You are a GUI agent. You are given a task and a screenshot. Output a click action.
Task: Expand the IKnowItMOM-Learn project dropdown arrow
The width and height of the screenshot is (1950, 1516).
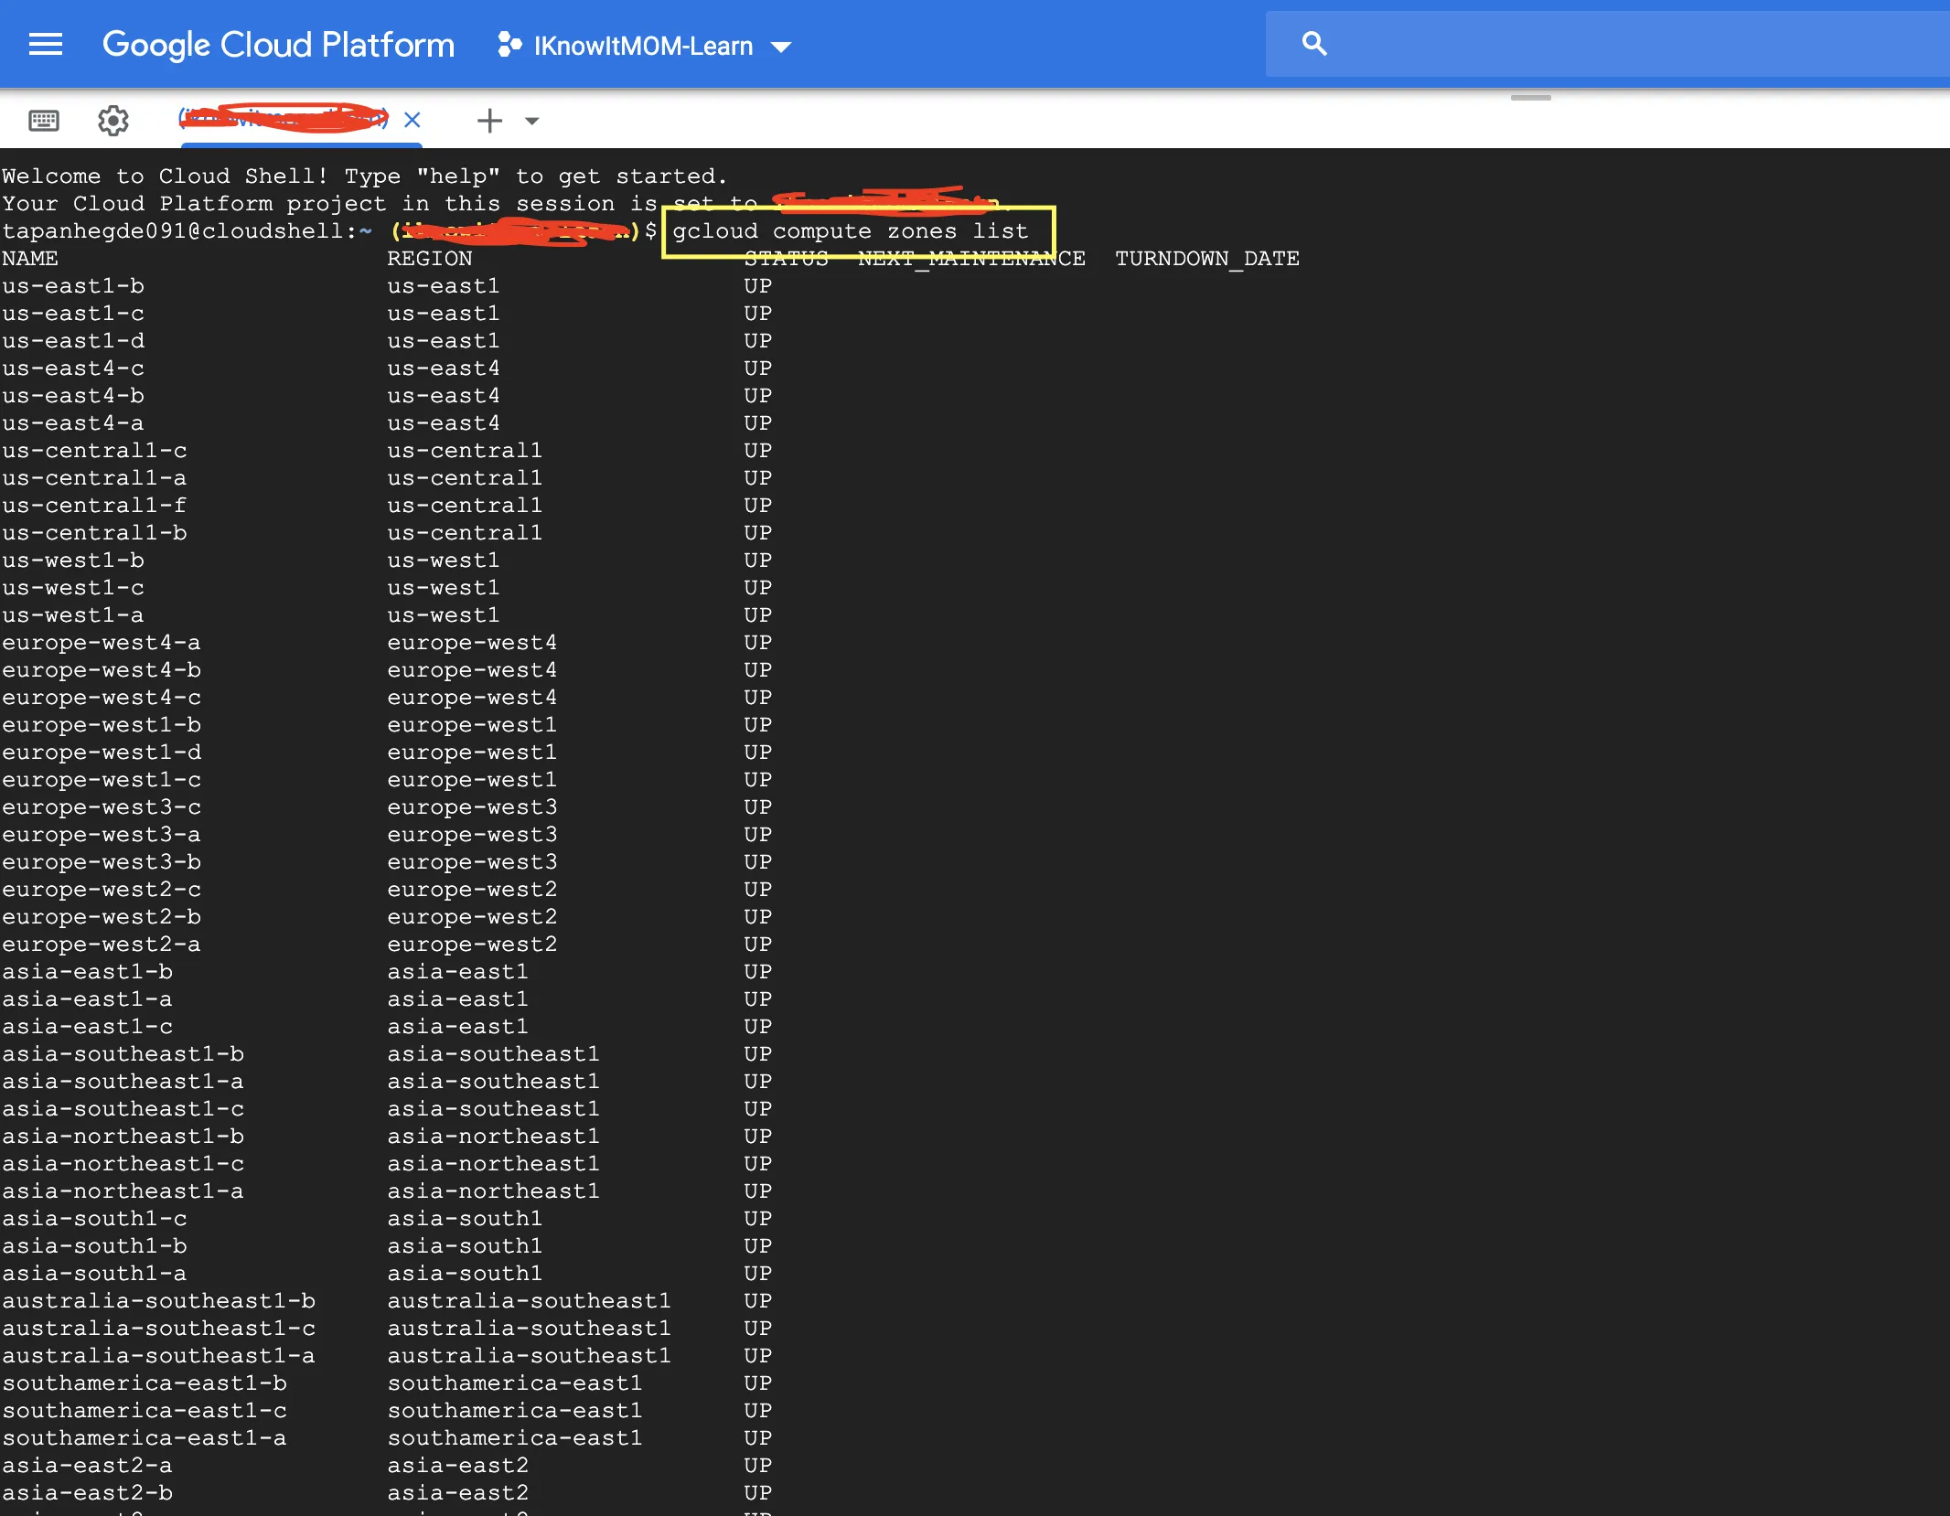(780, 47)
